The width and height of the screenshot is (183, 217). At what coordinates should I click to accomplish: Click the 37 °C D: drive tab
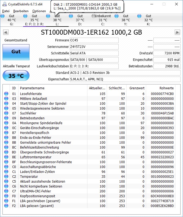(x=80, y=20)
